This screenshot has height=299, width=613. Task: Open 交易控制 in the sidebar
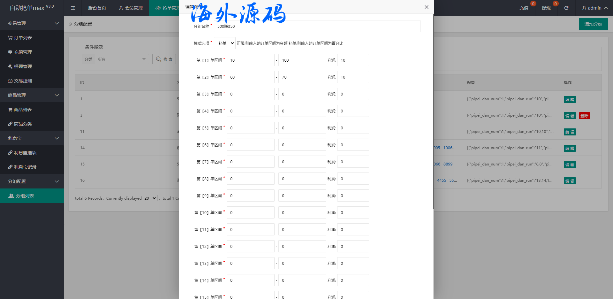pos(20,81)
